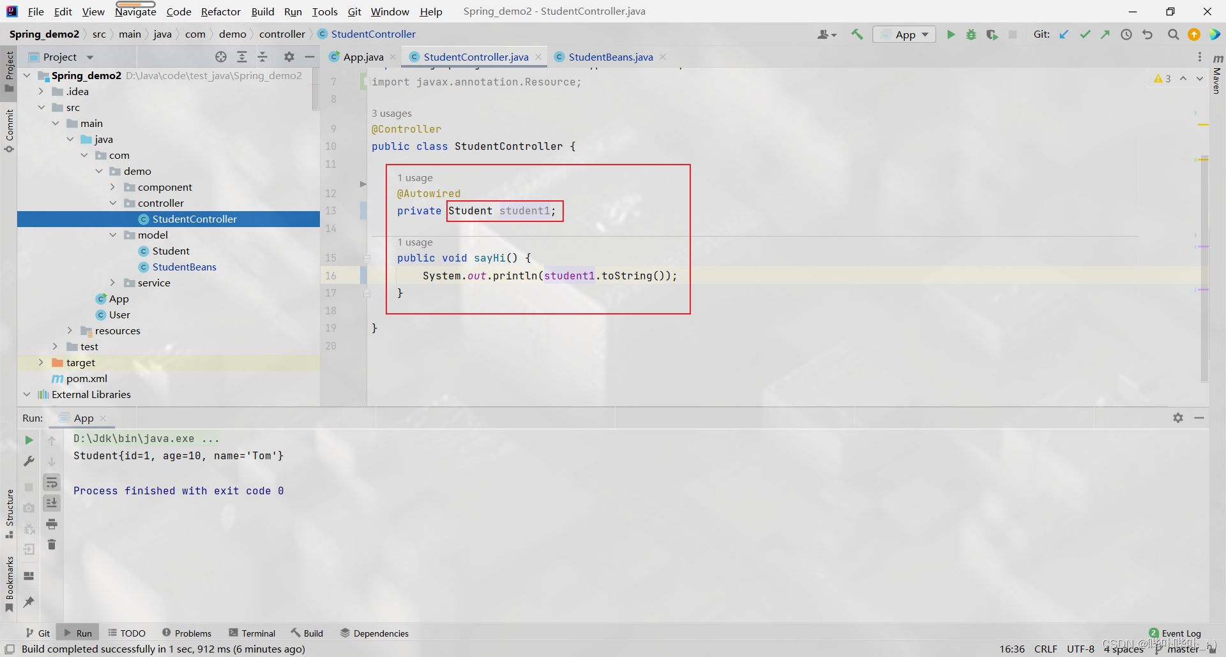Open Run panel options gear
Image resolution: width=1226 pixels, height=657 pixels.
click(x=1178, y=418)
